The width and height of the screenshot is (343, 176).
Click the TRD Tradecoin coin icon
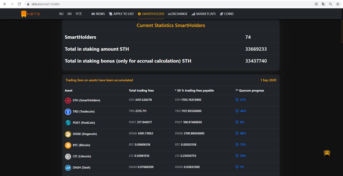[68, 112]
